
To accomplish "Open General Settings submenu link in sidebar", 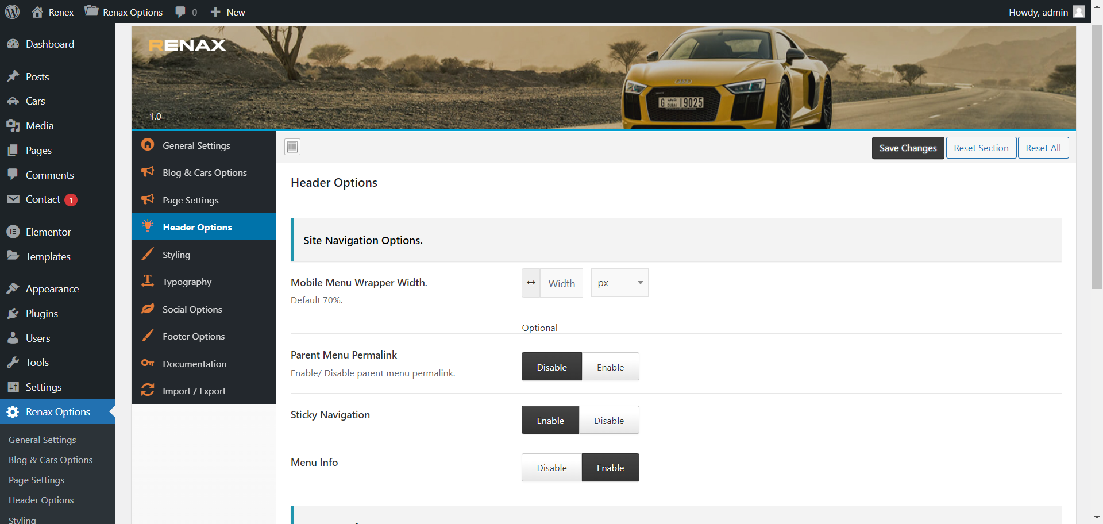I will point(43,440).
